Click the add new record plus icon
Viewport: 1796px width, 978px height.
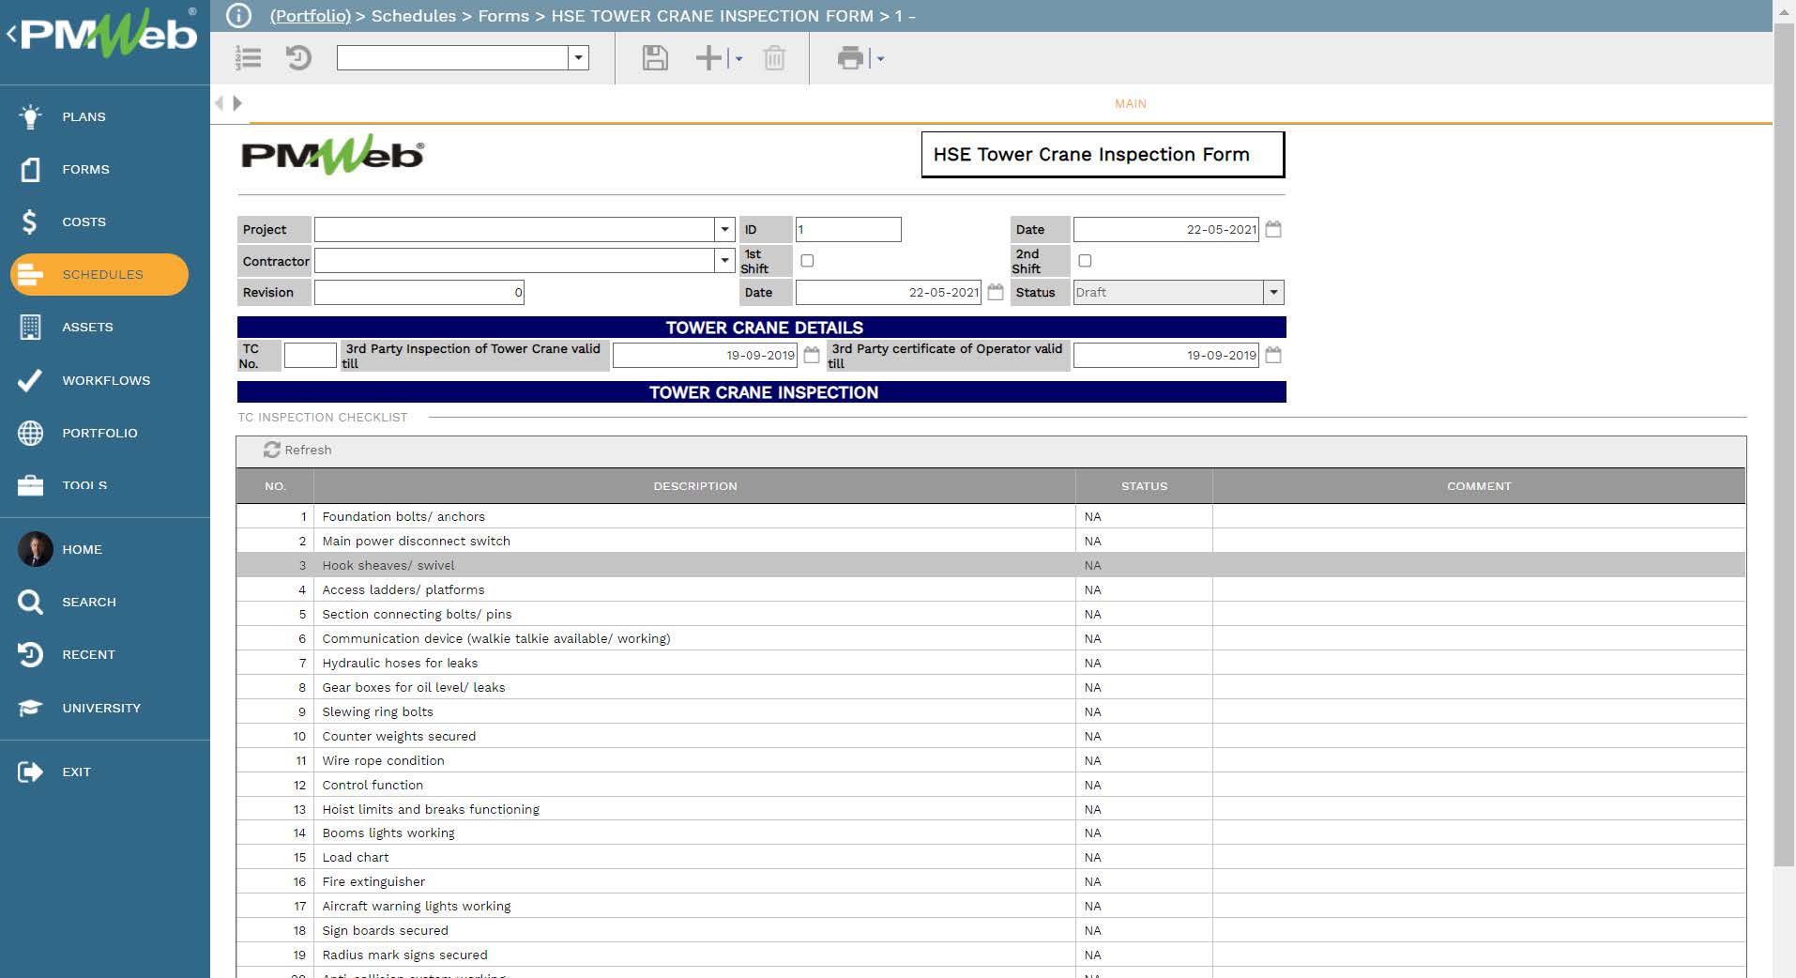click(709, 58)
